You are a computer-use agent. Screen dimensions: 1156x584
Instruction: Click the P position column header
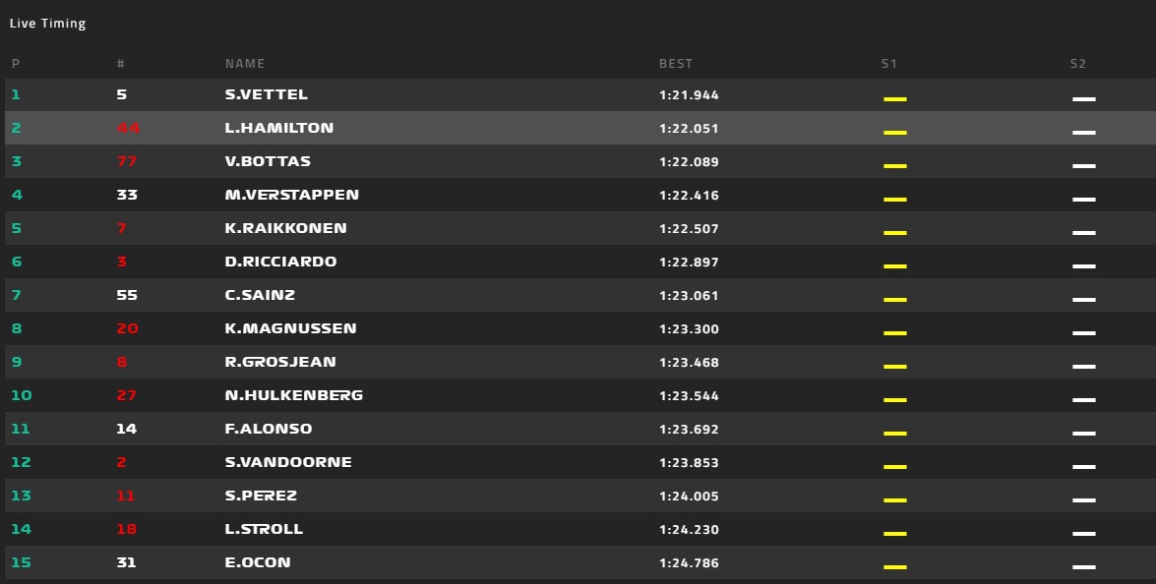tap(16, 64)
